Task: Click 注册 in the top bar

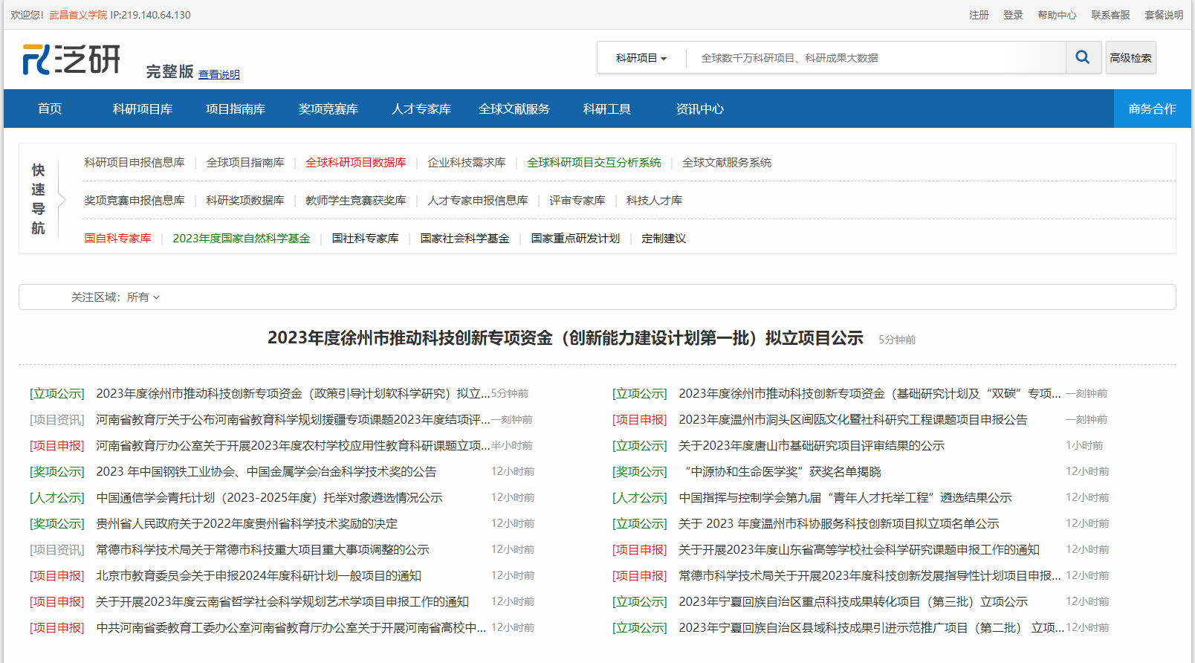Action: (x=979, y=15)
